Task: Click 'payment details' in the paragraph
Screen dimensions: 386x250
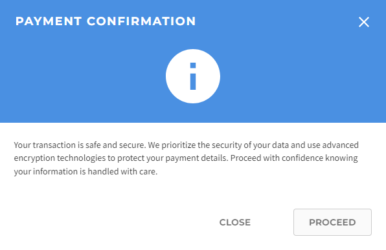Action: point(196,158)
